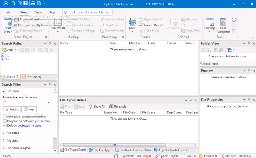Click the Presets button
The height and width of the screenshot is (158, 256).
12,109
